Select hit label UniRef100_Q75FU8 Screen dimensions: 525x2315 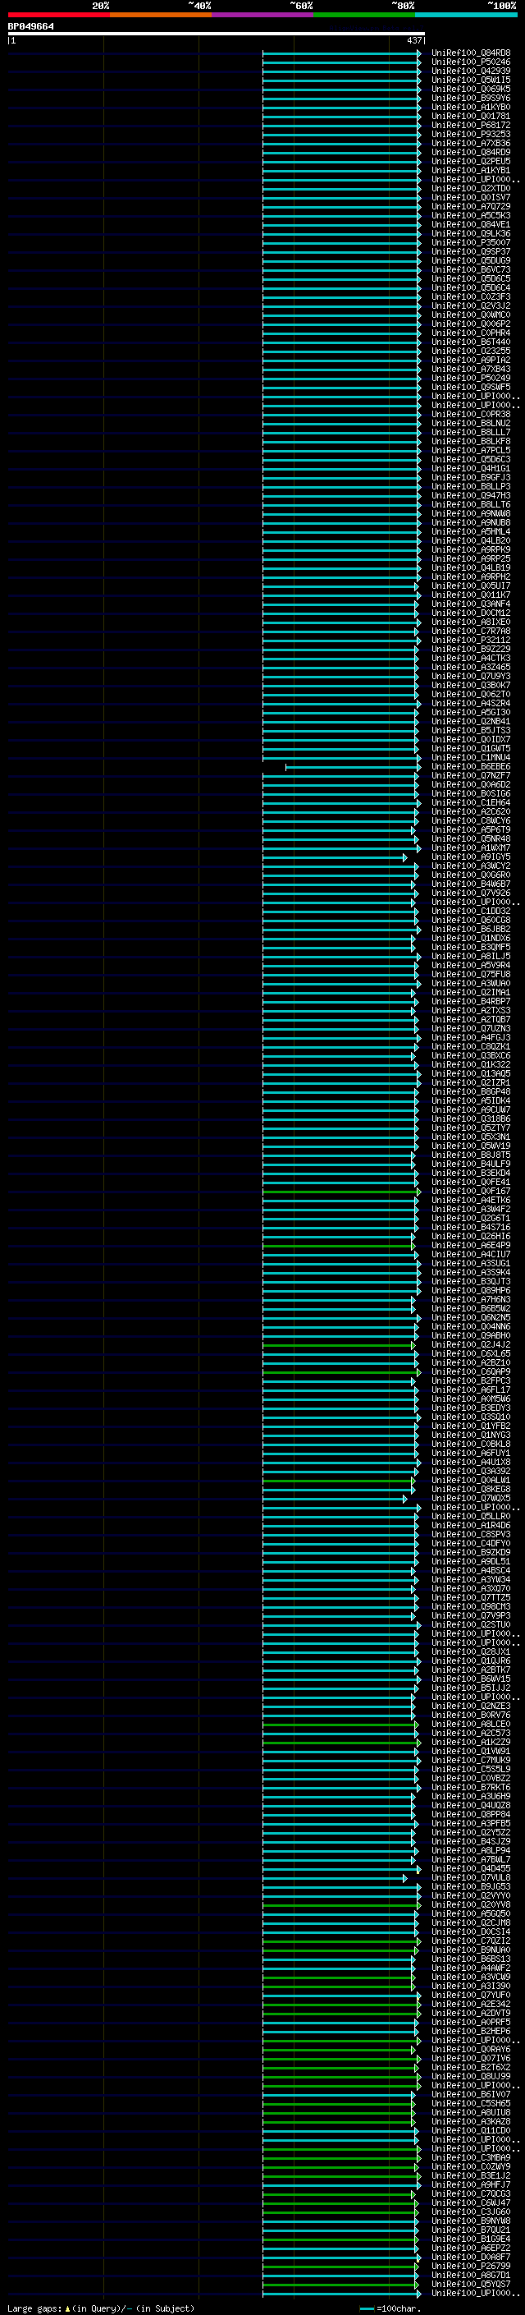(471, 974)
